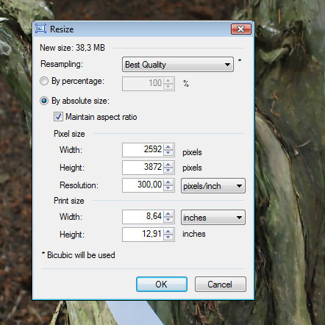The height and width of the screenshot is (325, 325).
Task: Uncheck Maintain aspect ratio checkbox
Action: [x=58, y=117]
